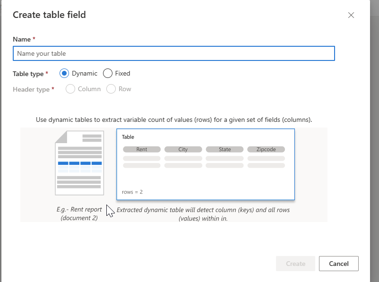Click the rows = 2 label
379x282 pixels.
click(131, 192)
